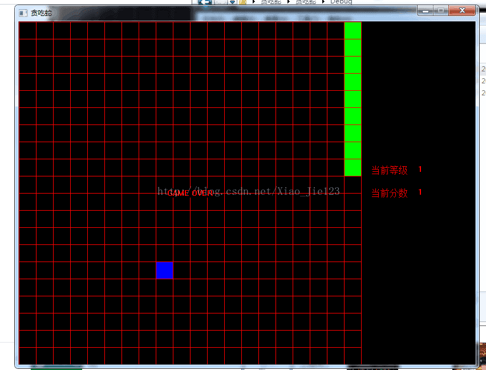Click the blue food square on the grid
Screen dimensions: 486x370
click(165, 271)
